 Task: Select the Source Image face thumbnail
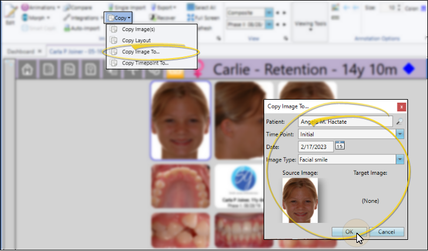click(x=300, y=200)
